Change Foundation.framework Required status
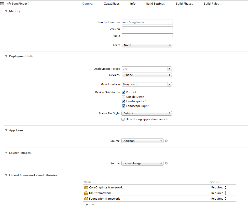The width and height of the screenshot is (248, 207). tap(219, 199)
